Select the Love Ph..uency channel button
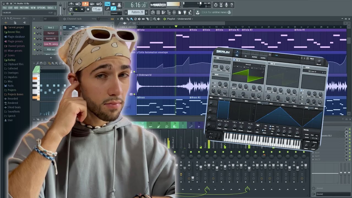Image resolution: width=352 pixels, height=198 pixels. click(51, 44)
